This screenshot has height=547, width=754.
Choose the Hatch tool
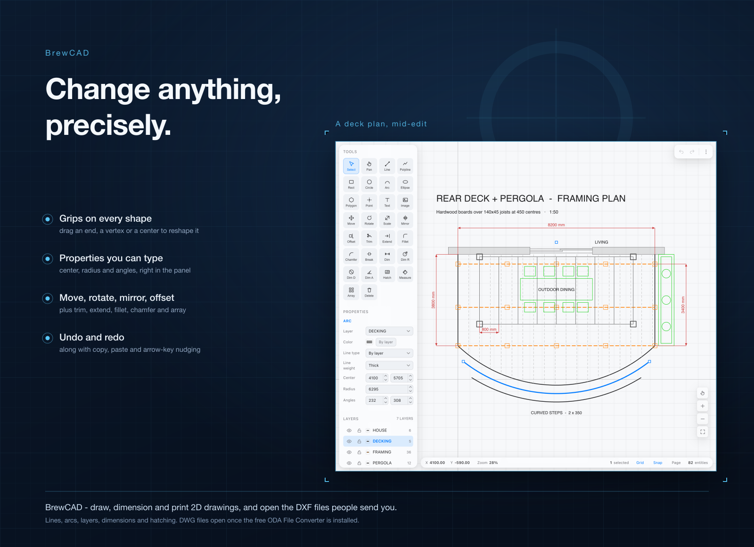tap(387, 274)
